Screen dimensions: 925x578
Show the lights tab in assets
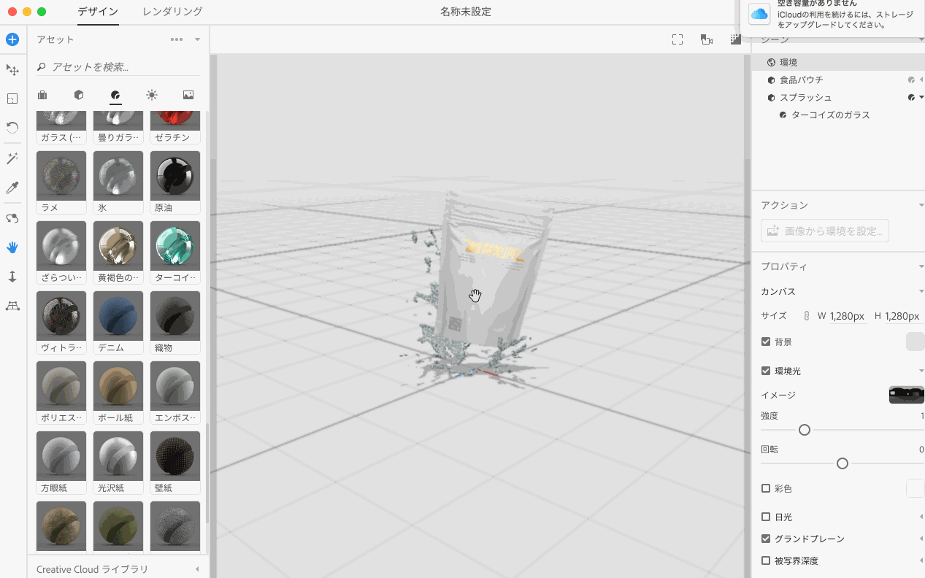point(151,95)
